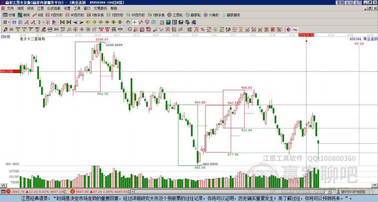Select the red fan lines tool
The image size is (378, 202).
[136, 29]
